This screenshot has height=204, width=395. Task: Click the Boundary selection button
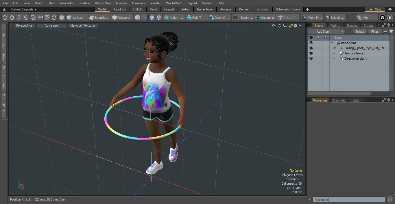point(99,18)
